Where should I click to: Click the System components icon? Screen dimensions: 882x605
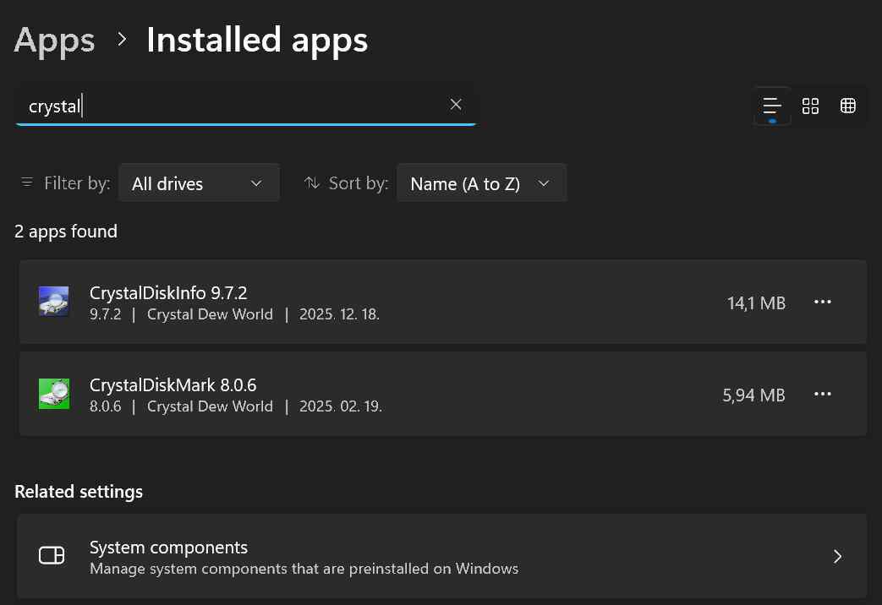pyautogui.click(x=52, y=555)
